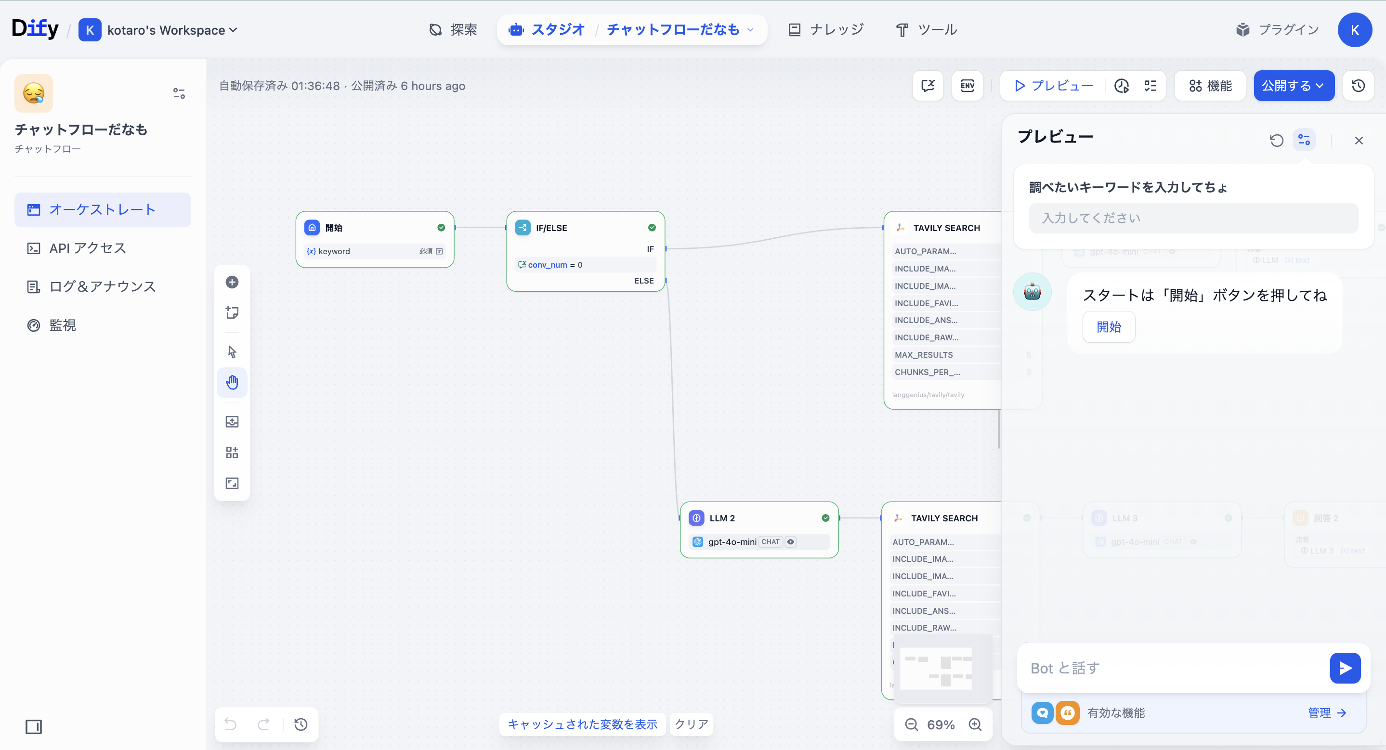Click keyword variable in 開始 node
Viewport: 1386px width, 750px height.
click(x=375, y=251)
